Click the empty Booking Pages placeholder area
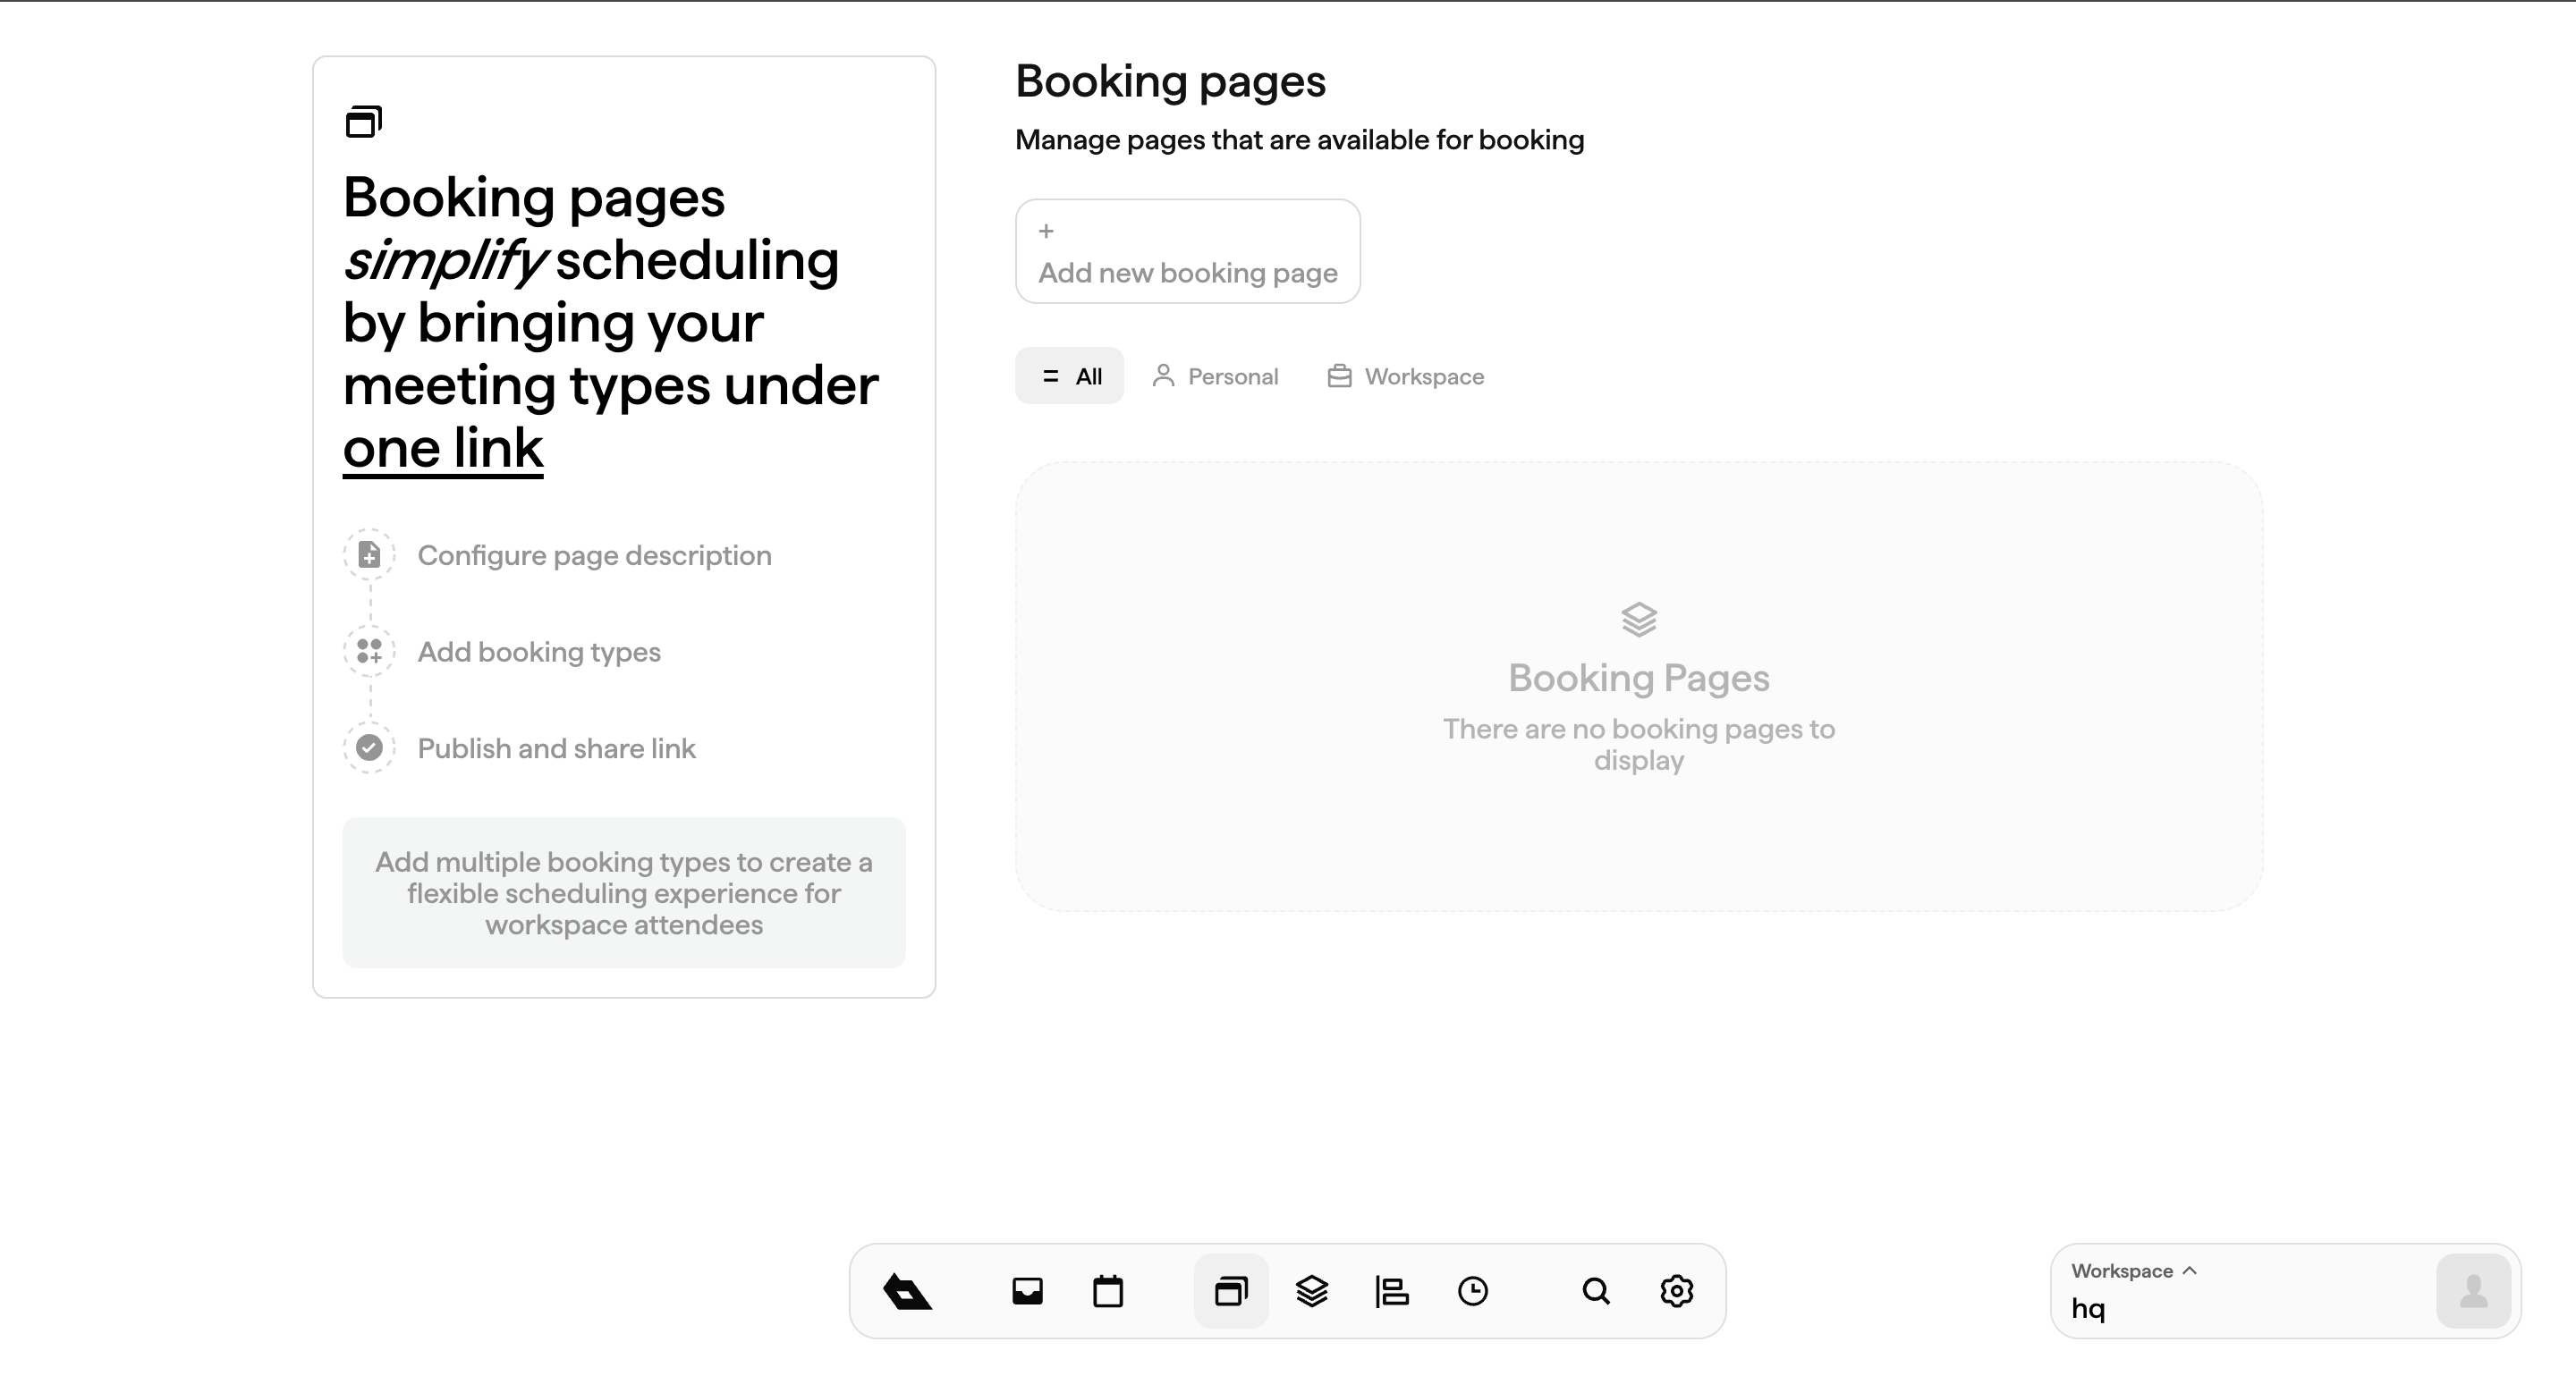The height and width of the screenshot is (1393, 2576). point(1638,687)
